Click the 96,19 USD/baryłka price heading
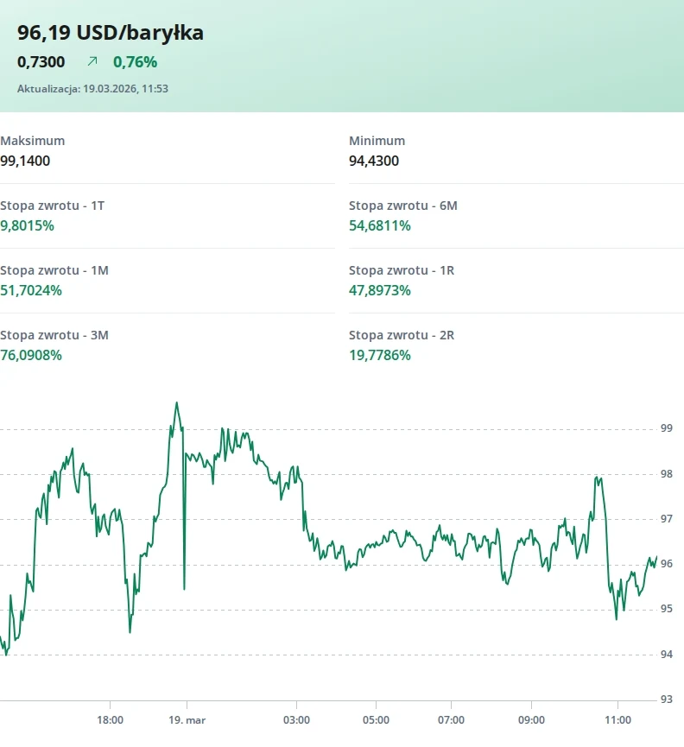Screen dimensions: 684x747 tap(111, 33)
